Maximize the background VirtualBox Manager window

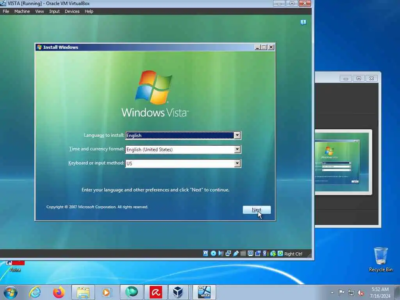[359, 78]
